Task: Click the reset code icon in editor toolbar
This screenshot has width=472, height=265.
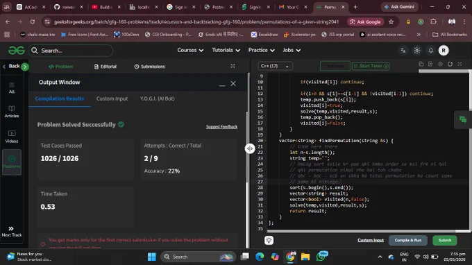Action: click(450, 64)
